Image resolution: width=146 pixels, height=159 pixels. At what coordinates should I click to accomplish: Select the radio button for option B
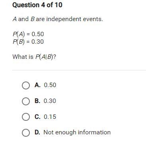pyautogui.click(x=26, y=101)
